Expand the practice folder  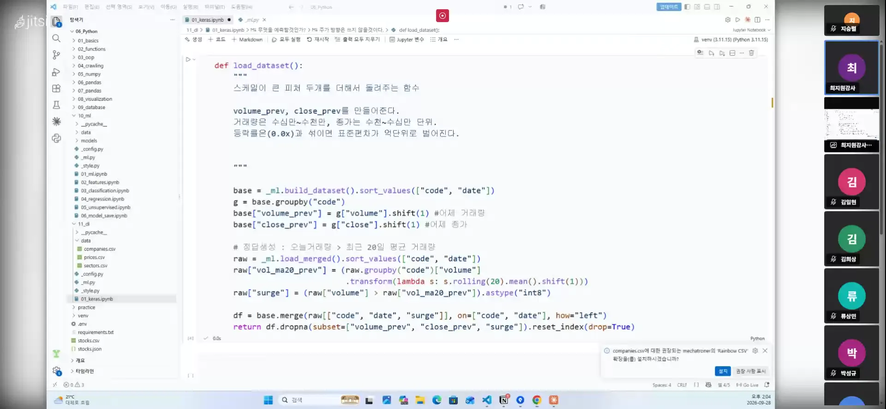tap(86, 307)
